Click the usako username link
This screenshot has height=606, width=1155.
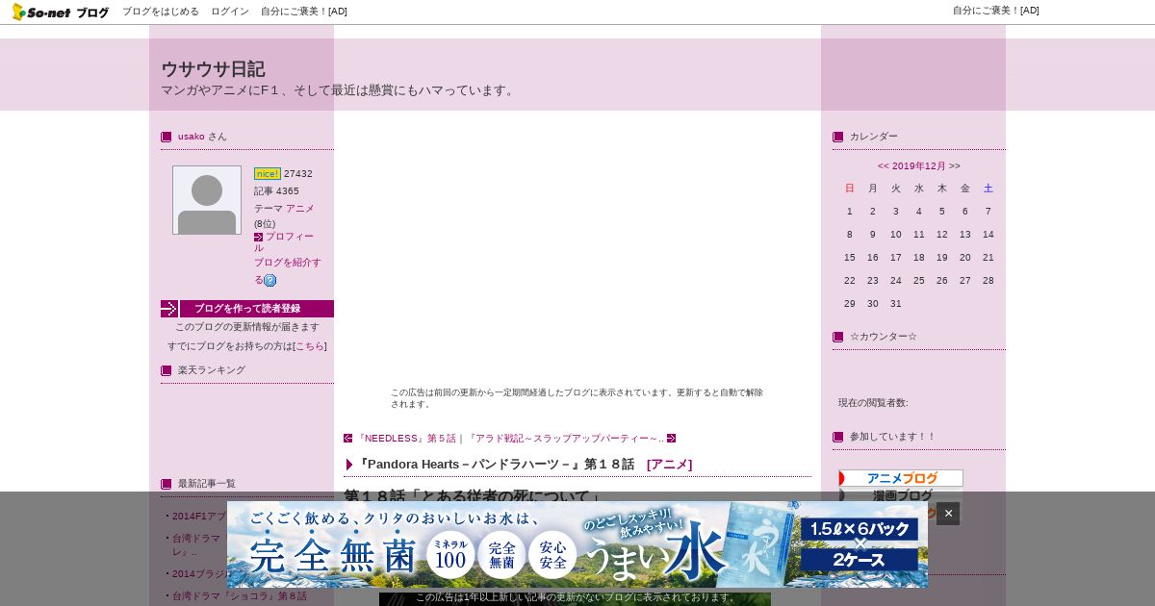pyautogui.click(x=192, y=137)
